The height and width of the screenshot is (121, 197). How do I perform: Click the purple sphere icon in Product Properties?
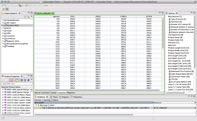pos(28,80)
